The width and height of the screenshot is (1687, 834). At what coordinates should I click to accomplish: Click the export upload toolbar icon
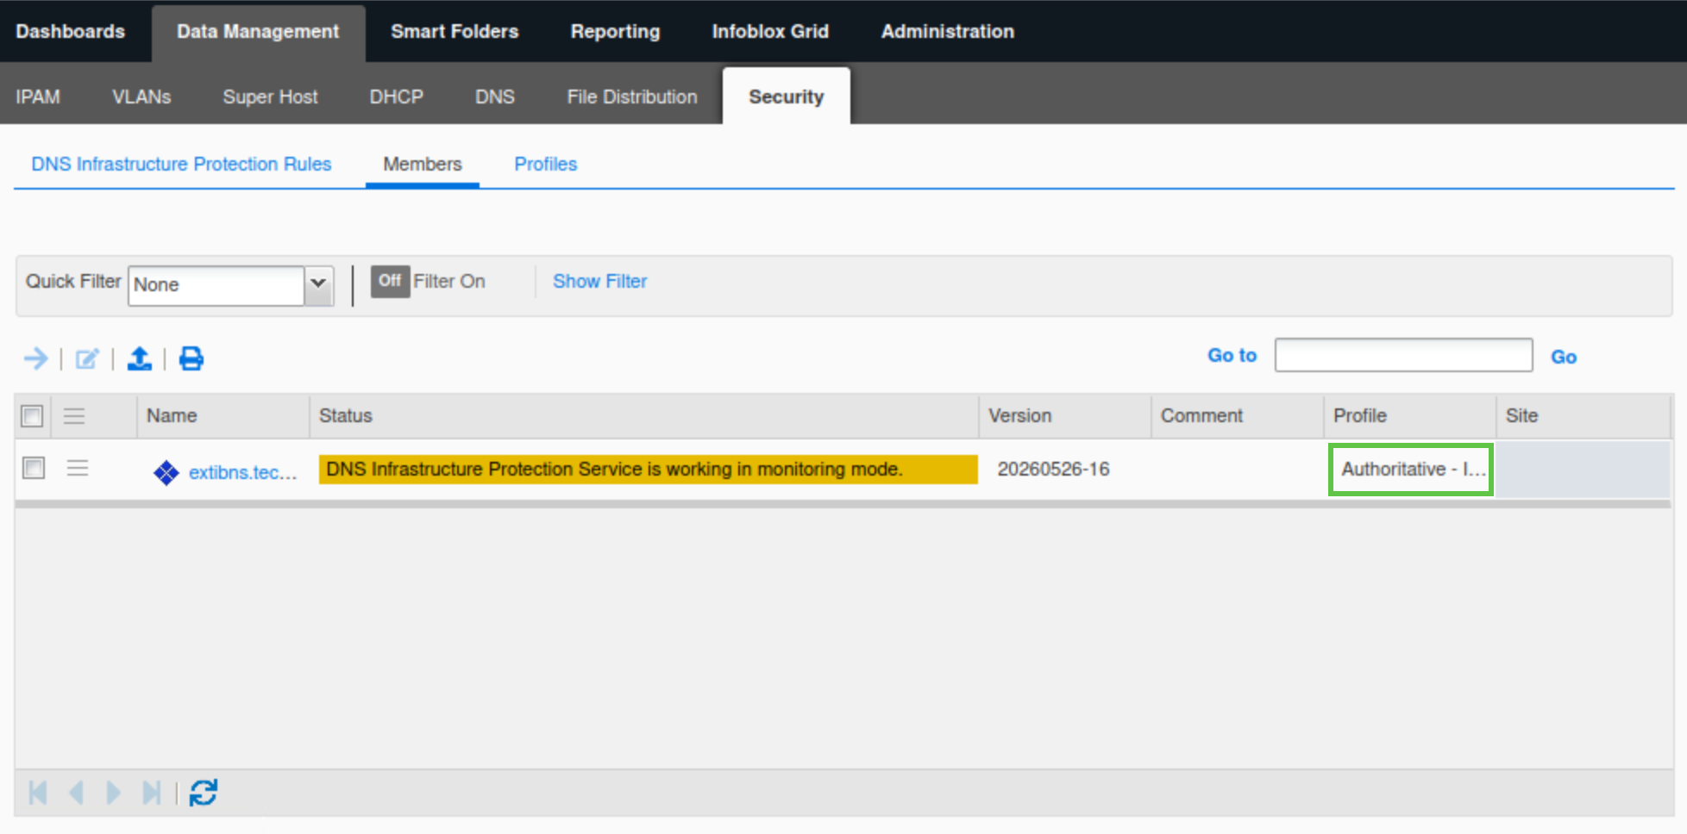[x=139, y=358]
